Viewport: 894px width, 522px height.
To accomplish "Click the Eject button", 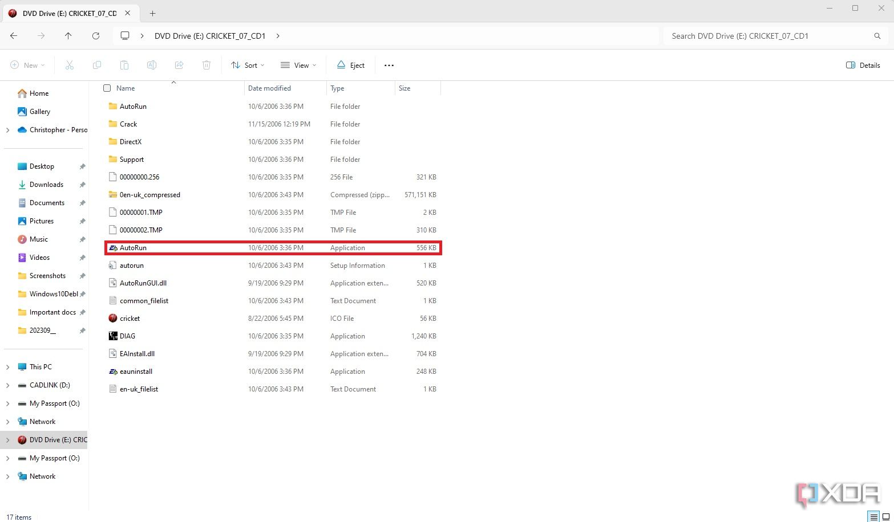I will 350,65.
